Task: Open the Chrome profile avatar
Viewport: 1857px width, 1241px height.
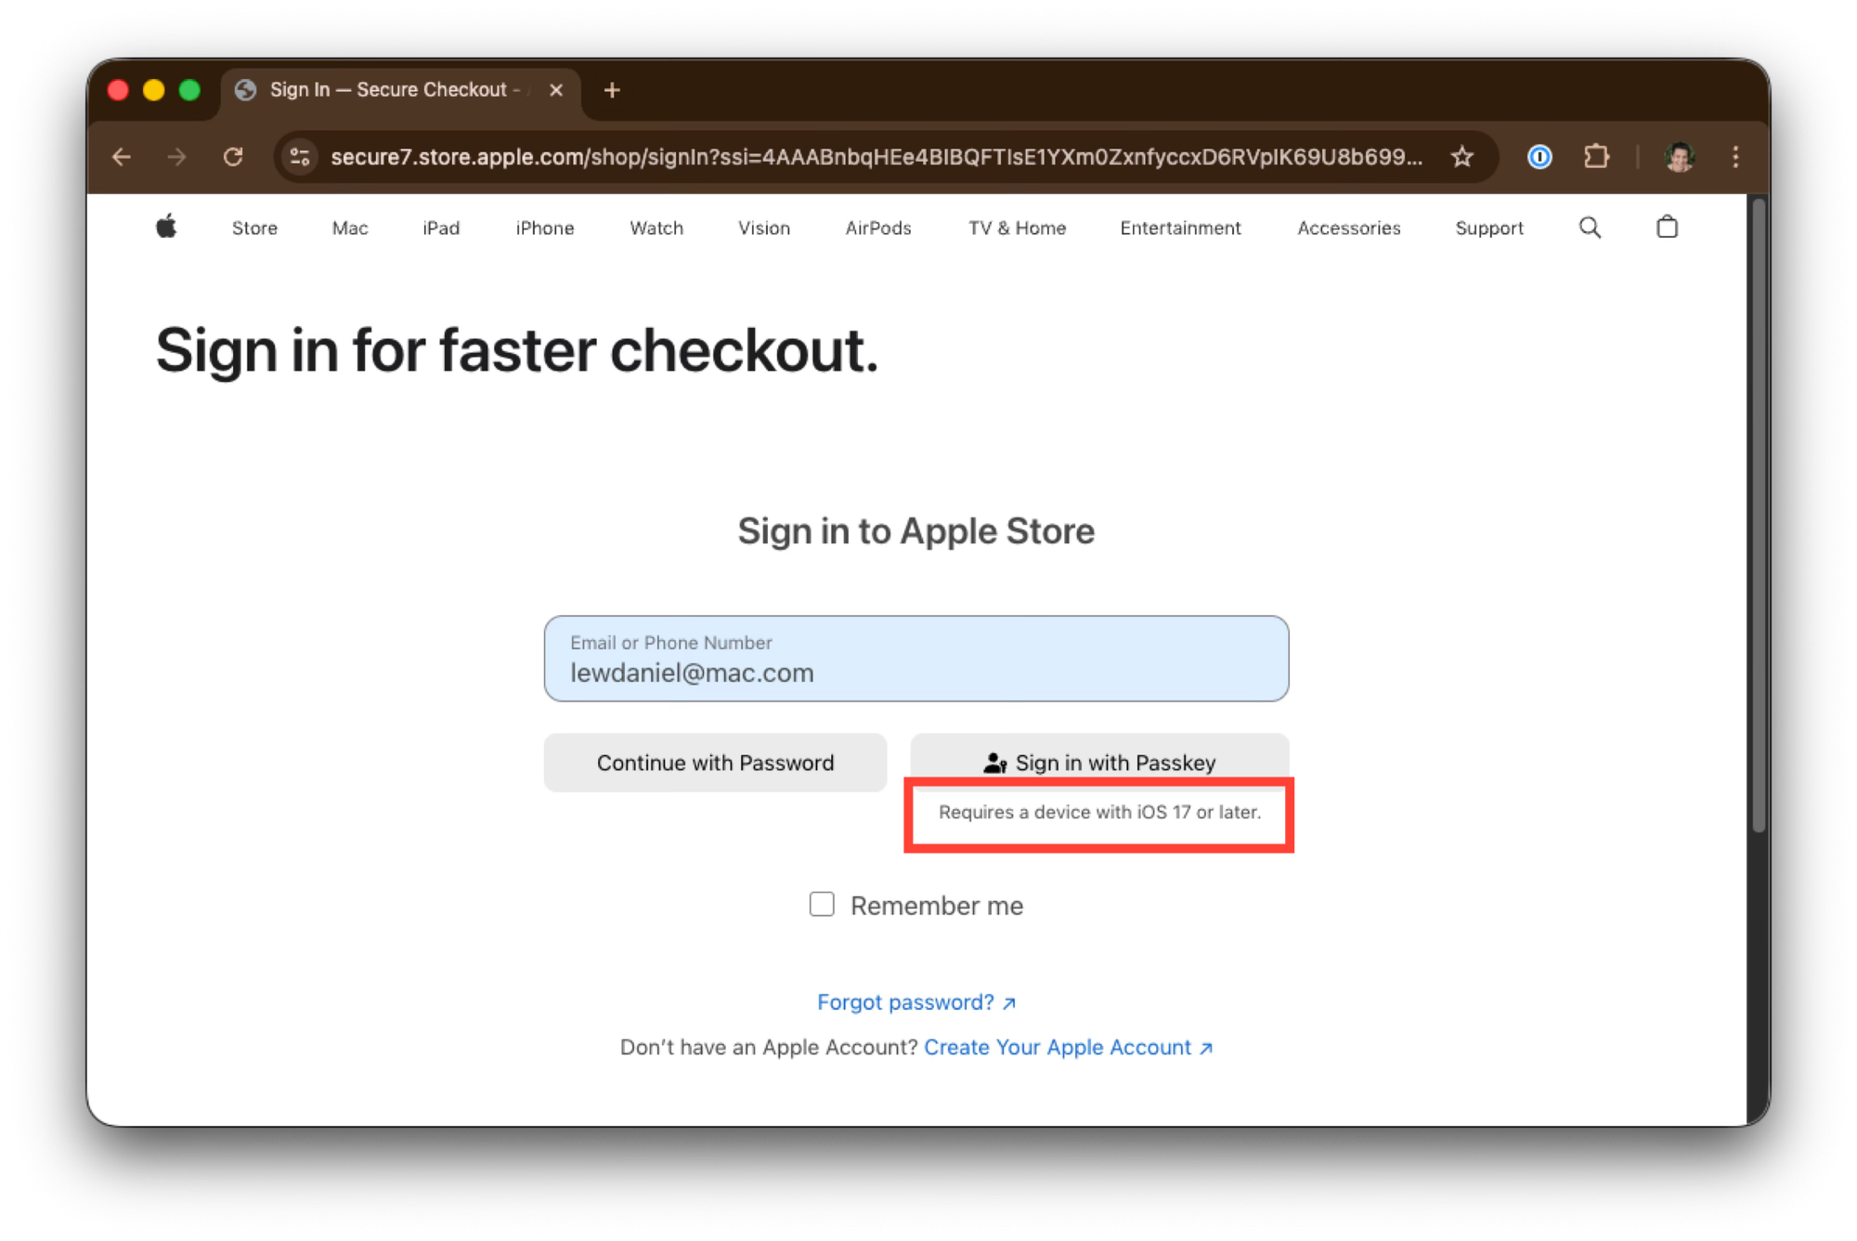Action: coord(1679,157)
